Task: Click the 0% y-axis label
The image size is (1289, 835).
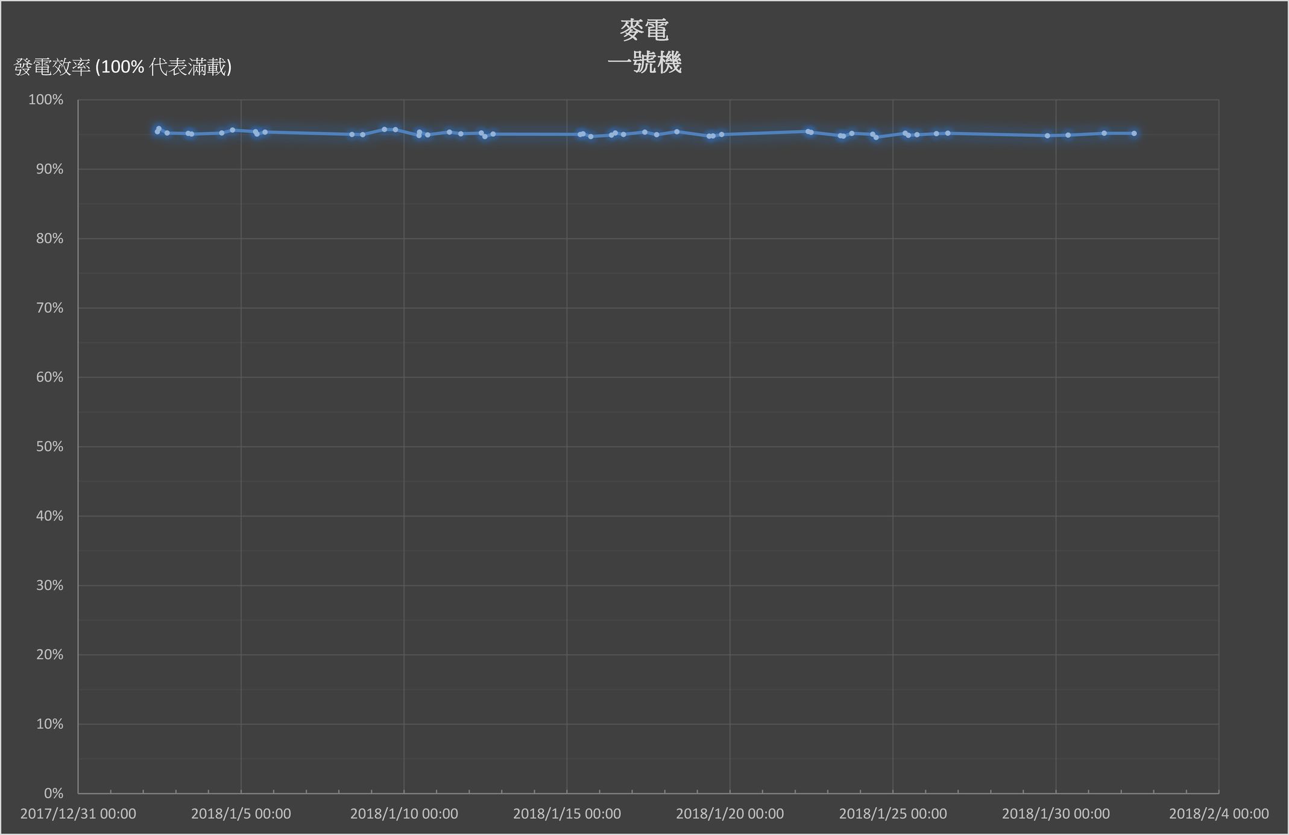Action: pos(53,793)
